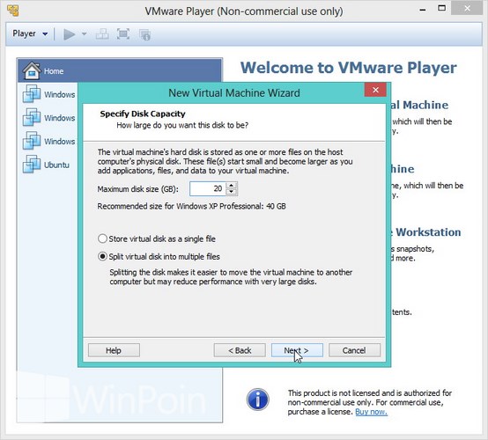Select the second Windows virtual machine entry

point(48,118)
